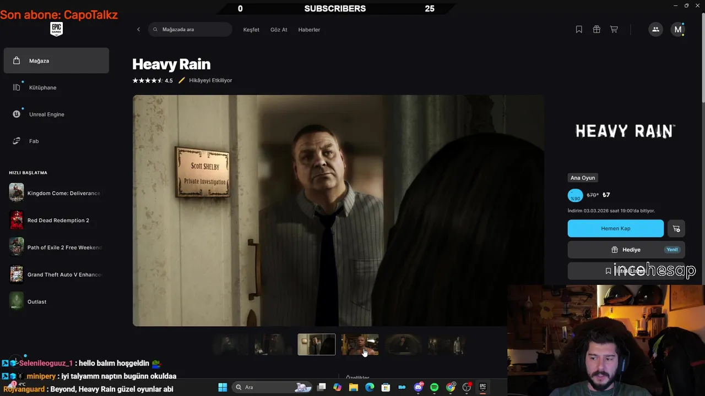
Task: Quick launch Red Dead Redemption 2
Action: (x=56, y=221)
